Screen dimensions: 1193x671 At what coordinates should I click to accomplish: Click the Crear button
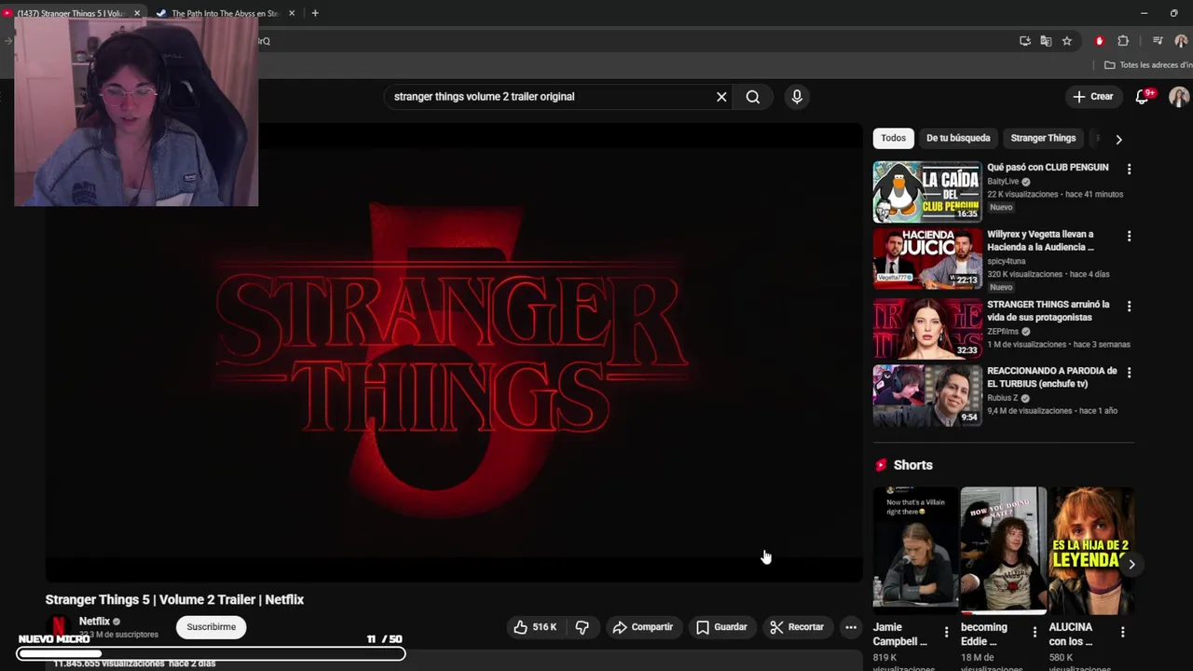point(1093,97)
